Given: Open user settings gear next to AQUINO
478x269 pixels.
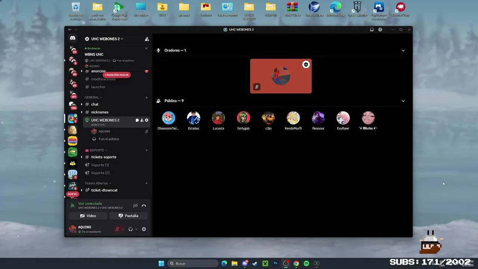Looking at the screenshot, I should 144,229.
